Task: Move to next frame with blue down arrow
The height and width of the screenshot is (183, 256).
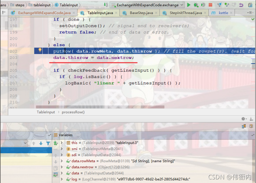Action: 41,143
